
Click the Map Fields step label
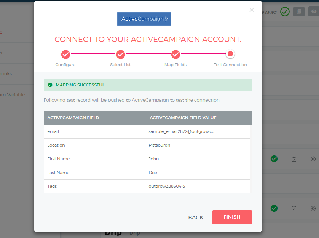click(175, 65)
